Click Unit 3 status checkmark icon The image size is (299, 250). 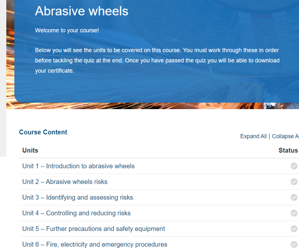pos(294,197)
